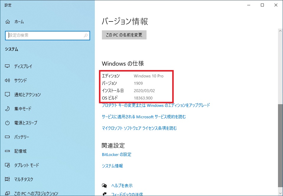Image resolution: width=283 pixels, height=196 pixels.
Task: Click the focus assist moon icon
Action: 7,109
